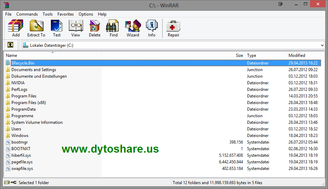Select the System Volume Information folder name

pyautogui.click(x=37, y=122)
